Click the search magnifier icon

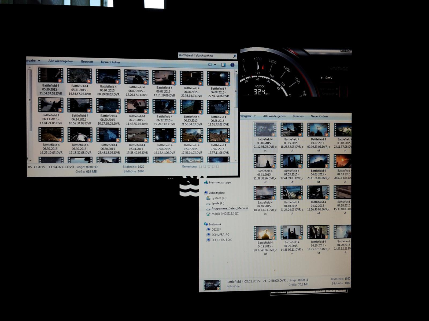click(x=235, y=56)
